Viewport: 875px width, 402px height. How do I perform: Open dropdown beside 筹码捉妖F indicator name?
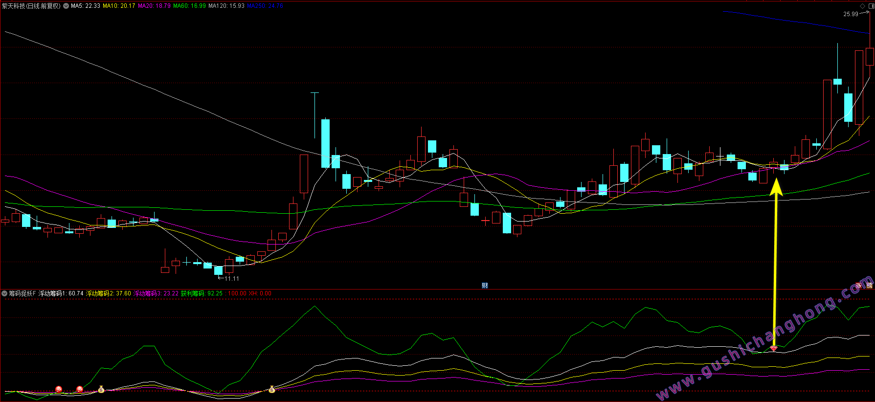pyautogui.click(x=4, y=293)
